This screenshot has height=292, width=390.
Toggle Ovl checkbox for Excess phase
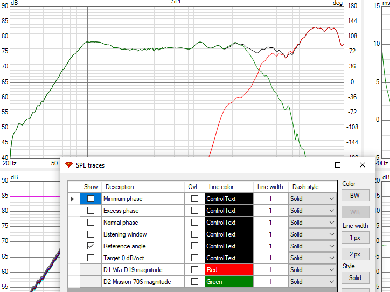pyautogui.click(x=194, y=211)
